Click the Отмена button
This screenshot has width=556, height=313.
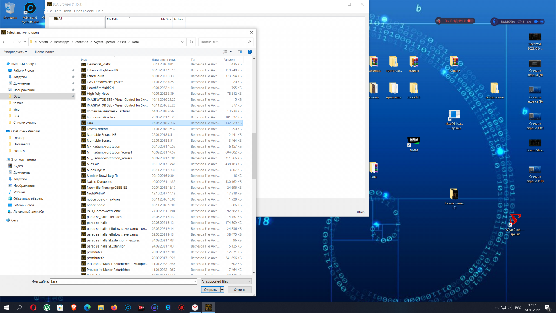[239, 290]
